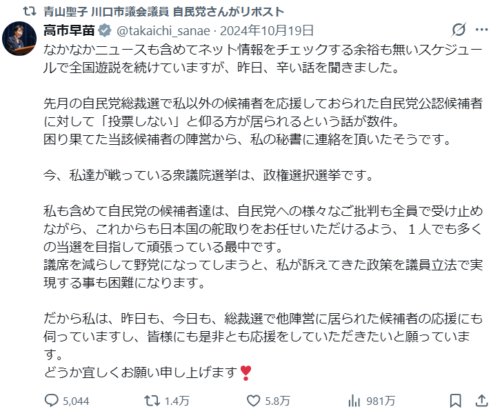The image size is (502, 418).
Task: Click the 981万 view count
Action: [381, 400]
